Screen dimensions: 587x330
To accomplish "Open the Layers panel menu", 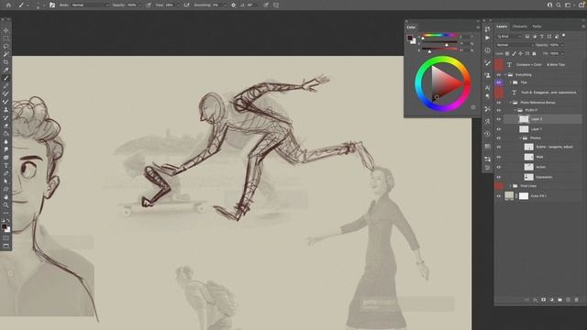I will pos(583,27).
